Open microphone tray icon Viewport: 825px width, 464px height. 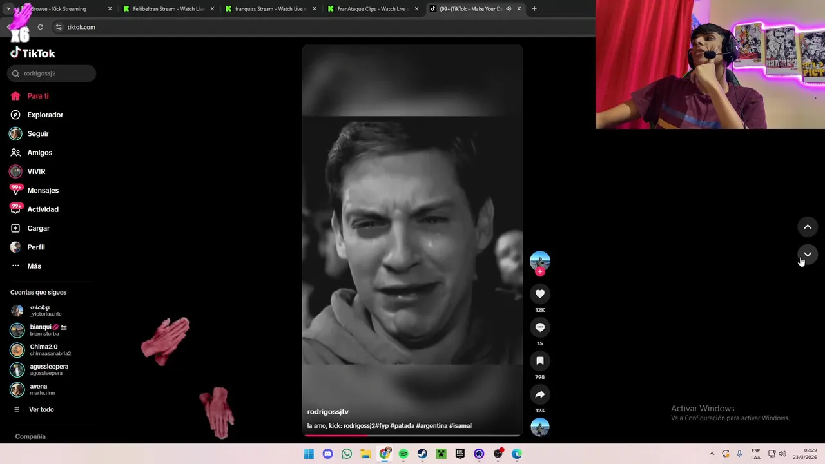[739, 454]
